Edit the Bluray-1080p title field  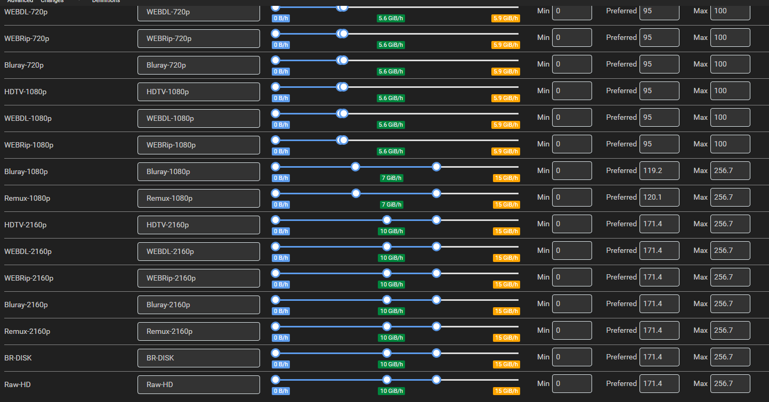(199, 171)
